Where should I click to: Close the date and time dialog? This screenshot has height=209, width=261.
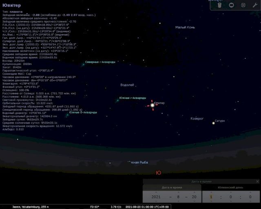[x=257, y=181]
